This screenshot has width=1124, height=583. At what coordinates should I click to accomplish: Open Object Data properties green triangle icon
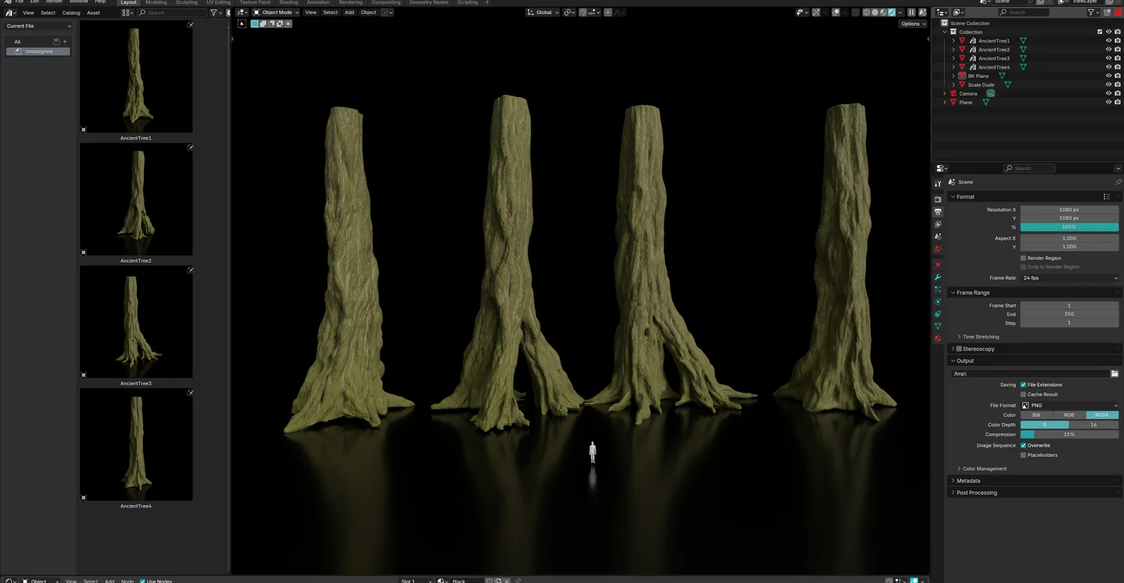[938, 326]
